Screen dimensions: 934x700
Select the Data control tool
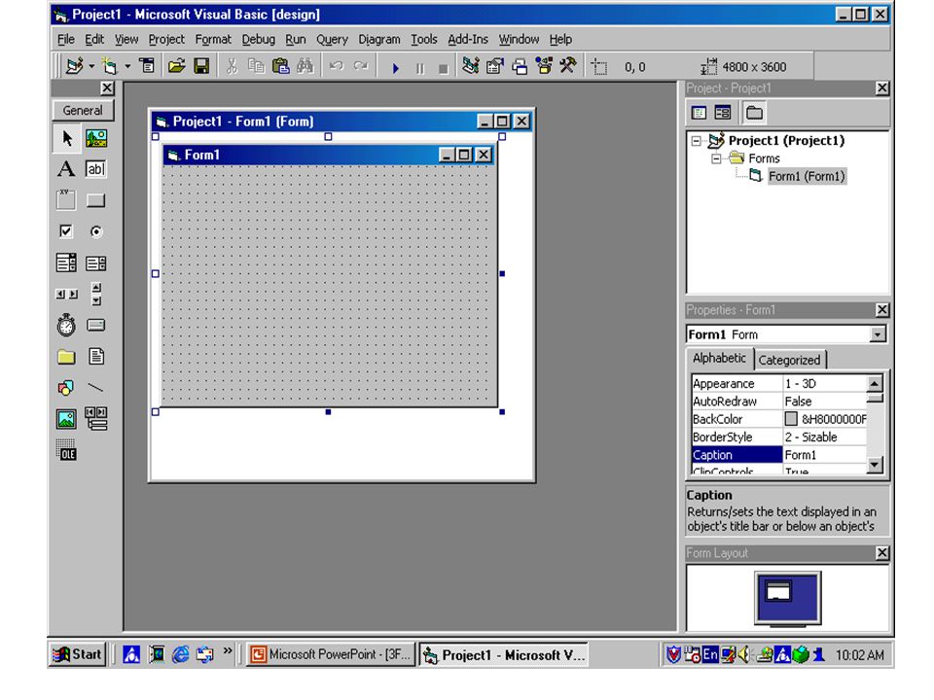96,418
